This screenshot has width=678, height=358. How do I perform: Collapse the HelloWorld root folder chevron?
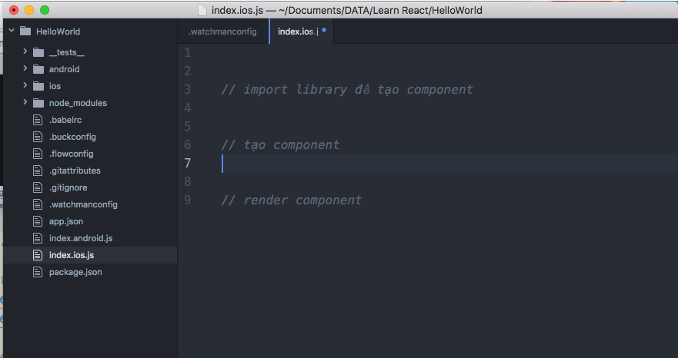[x=12, y=31]
